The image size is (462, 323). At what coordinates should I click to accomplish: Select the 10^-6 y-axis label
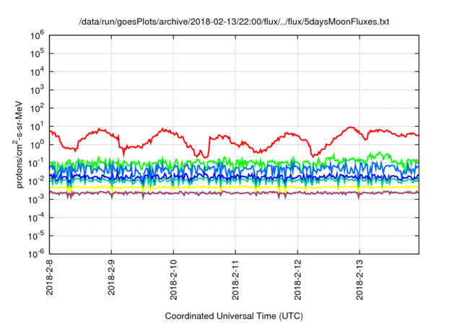(37, 254)
